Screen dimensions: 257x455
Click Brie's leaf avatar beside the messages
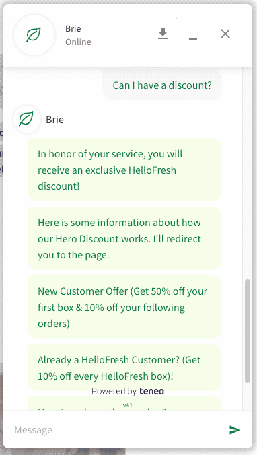[x=27, y=120]
